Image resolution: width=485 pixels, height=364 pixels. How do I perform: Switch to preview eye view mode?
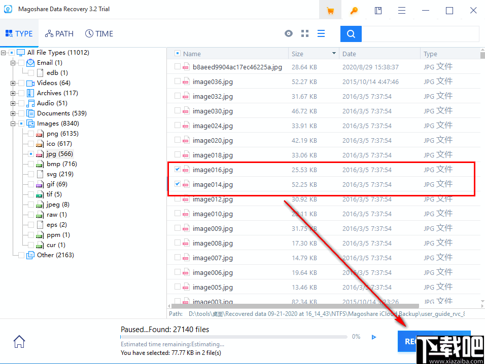pos(289,33)
